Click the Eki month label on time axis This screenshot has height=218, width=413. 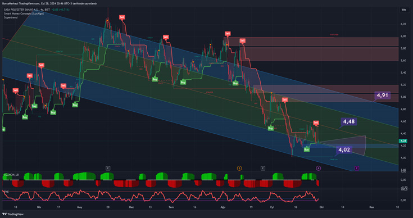coord(321,207)
